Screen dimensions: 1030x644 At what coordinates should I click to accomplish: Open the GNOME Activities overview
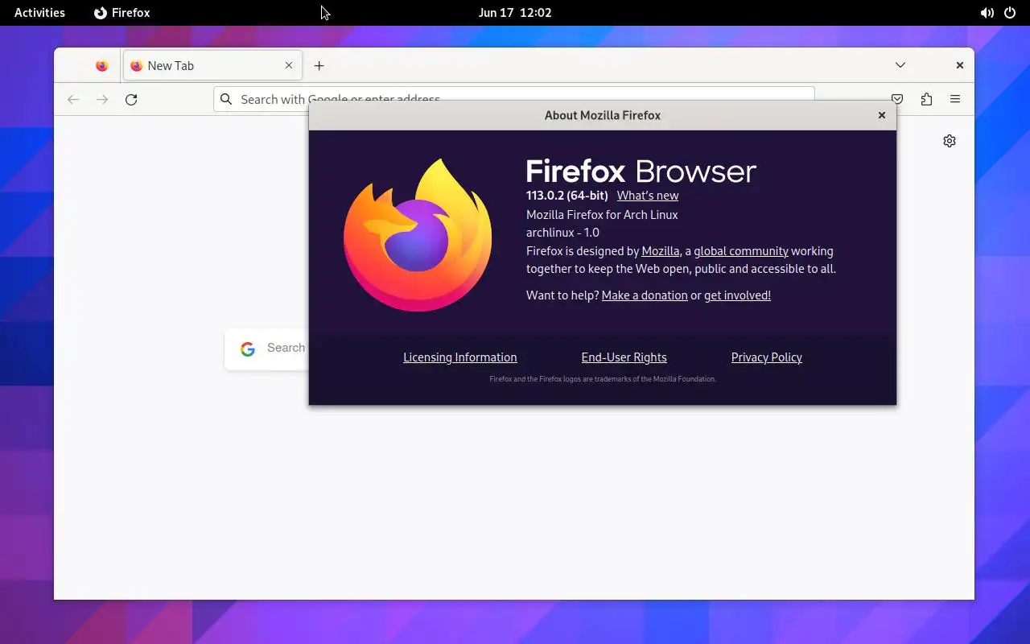pyautogui.click(x=39, y=13)
